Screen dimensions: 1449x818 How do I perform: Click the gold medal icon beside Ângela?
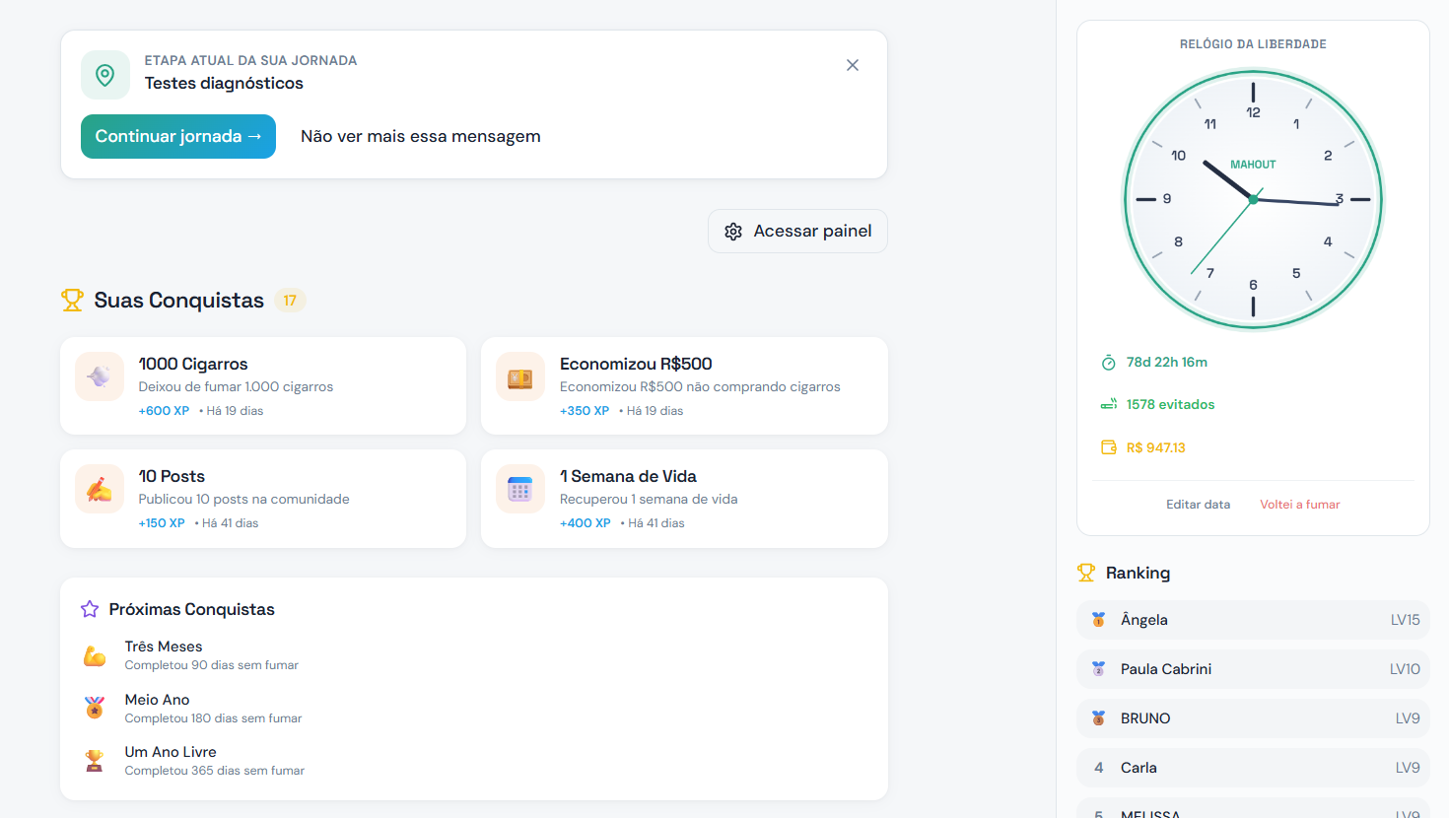1098,620
